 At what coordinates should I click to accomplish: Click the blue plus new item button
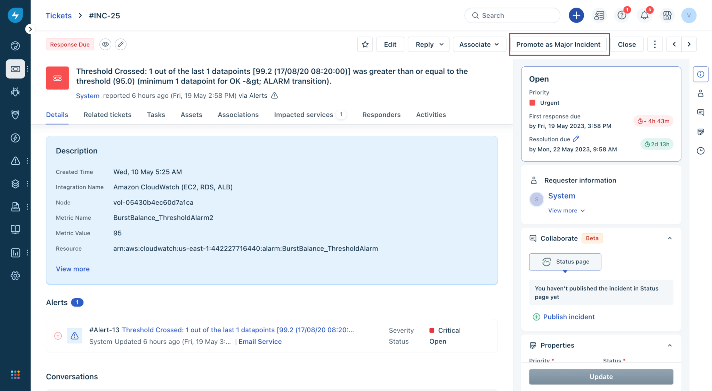[x=576, y=16]
